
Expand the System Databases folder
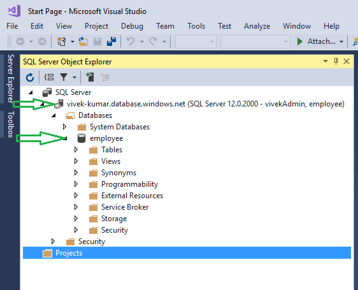click(64, 127)
